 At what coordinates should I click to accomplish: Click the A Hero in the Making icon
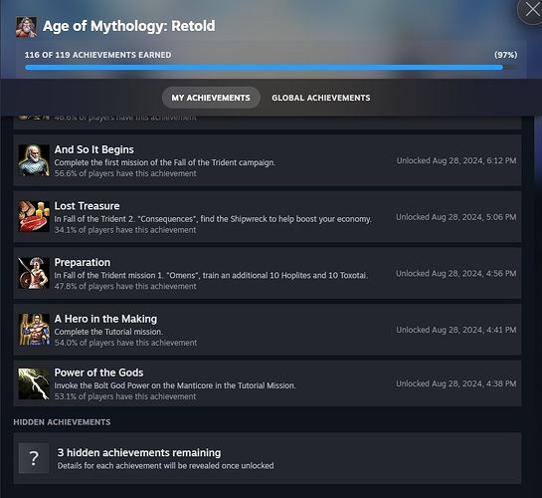click(34, 330)
